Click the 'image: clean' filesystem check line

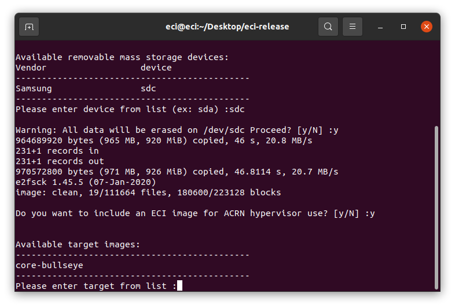click(148, 192)
